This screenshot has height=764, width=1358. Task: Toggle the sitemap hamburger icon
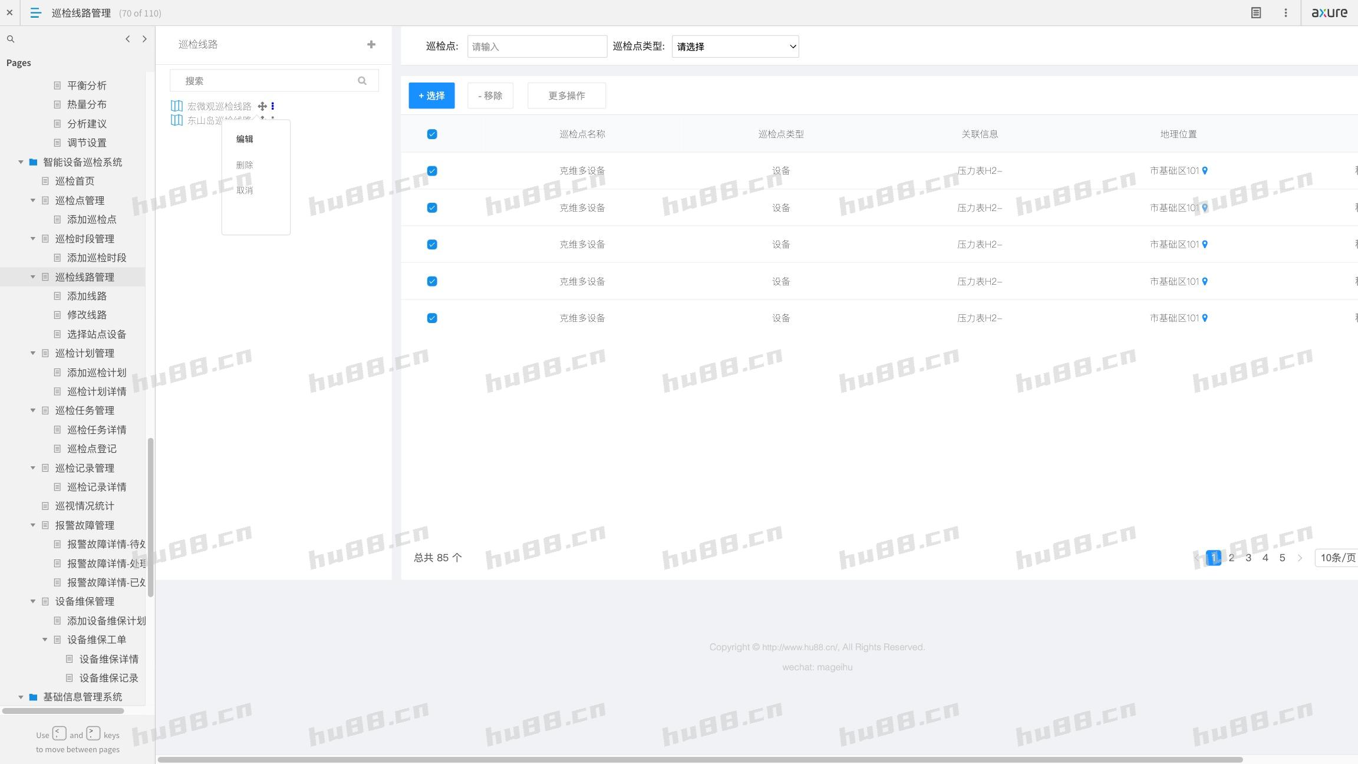pos(35,12)
